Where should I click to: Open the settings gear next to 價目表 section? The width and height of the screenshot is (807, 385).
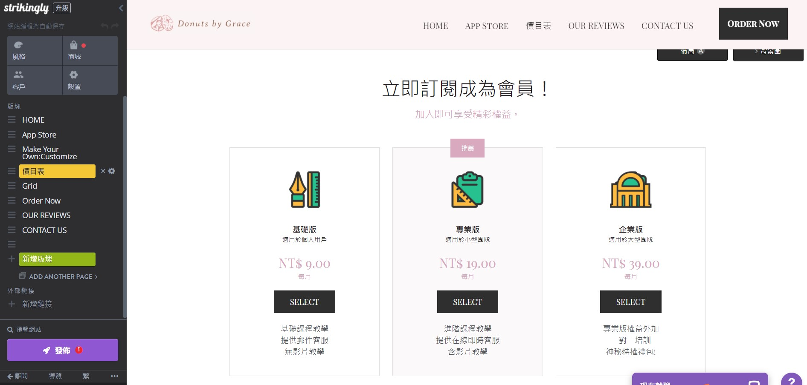click(x=112, y=171)
